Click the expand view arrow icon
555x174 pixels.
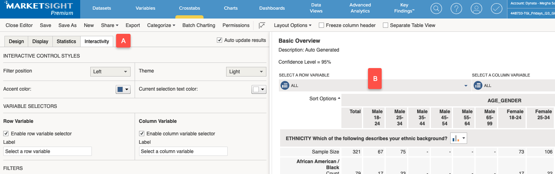pos(262,25)
